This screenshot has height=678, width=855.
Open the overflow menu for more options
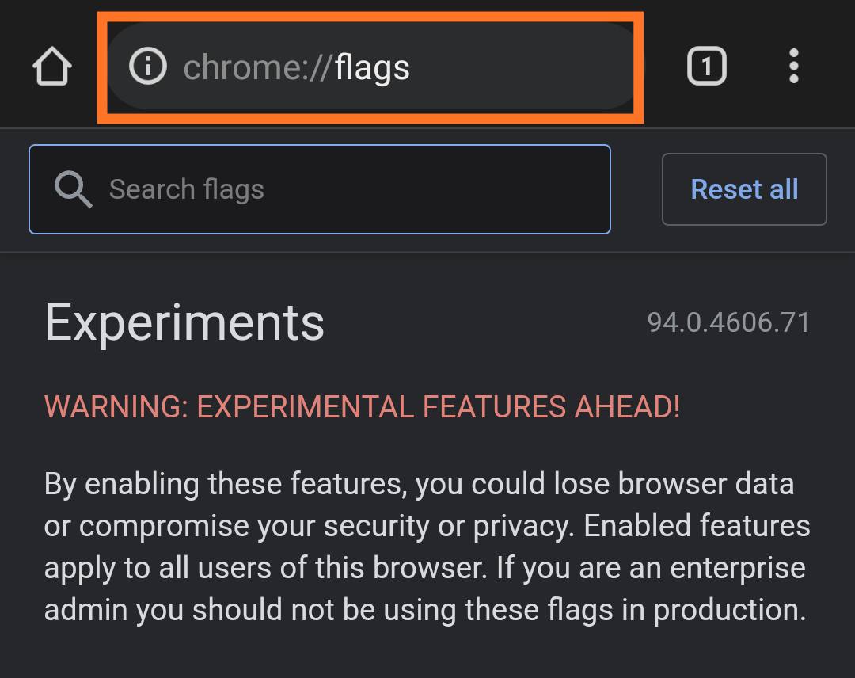click(794, 66)
